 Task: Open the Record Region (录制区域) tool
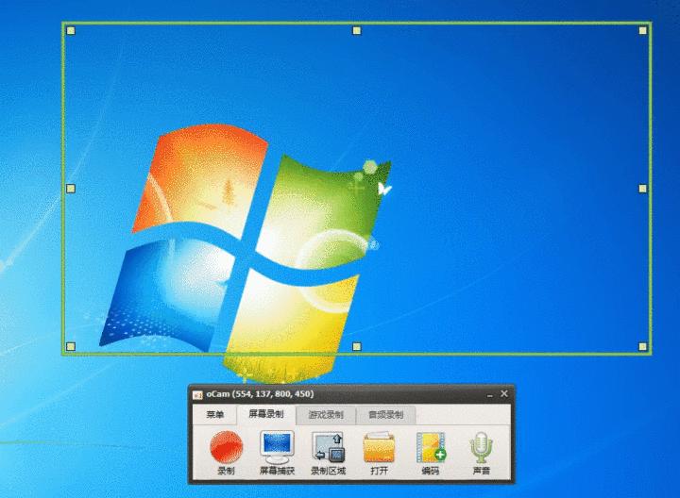click(x=329, y=453)
